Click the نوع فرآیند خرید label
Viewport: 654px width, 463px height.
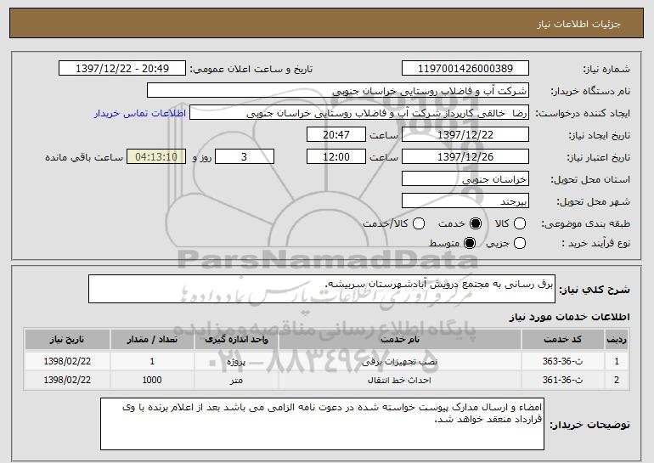pos(596,244)
